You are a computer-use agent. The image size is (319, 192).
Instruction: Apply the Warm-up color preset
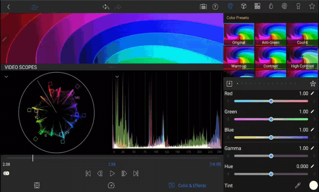point(239,58)
